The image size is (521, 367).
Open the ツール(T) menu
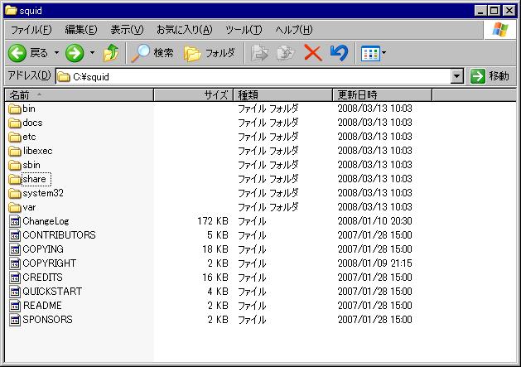click(x=244, y=30)
